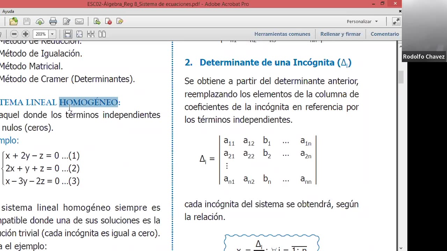Image resolution: width=447 pixels, height=251 pixels.
Task: Click text Método de Cramer (Determinantes).
Action: point(67,79)
